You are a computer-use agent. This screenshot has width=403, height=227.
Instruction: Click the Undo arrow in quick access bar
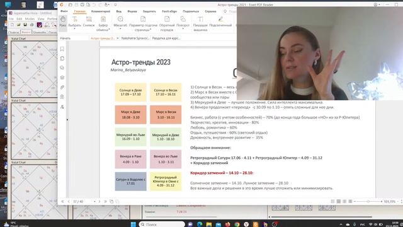94,4
